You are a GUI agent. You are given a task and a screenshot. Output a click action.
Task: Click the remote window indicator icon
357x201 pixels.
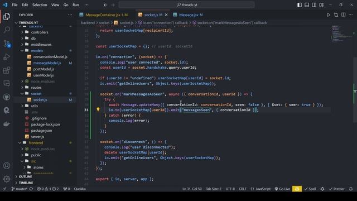(x=4, y=189)
